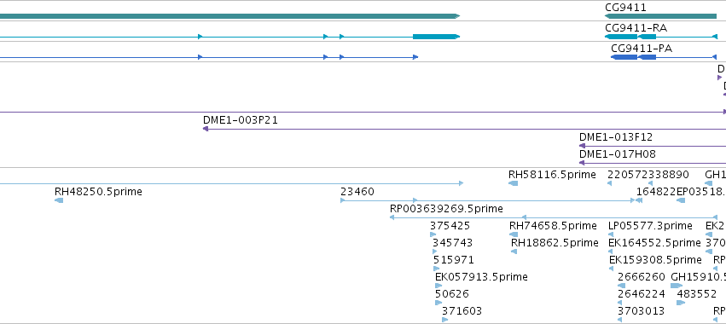This screenshot has width=726, height=324.
Task: Click the RH58116.5prime arrow glyph
Action: point(513,183)
